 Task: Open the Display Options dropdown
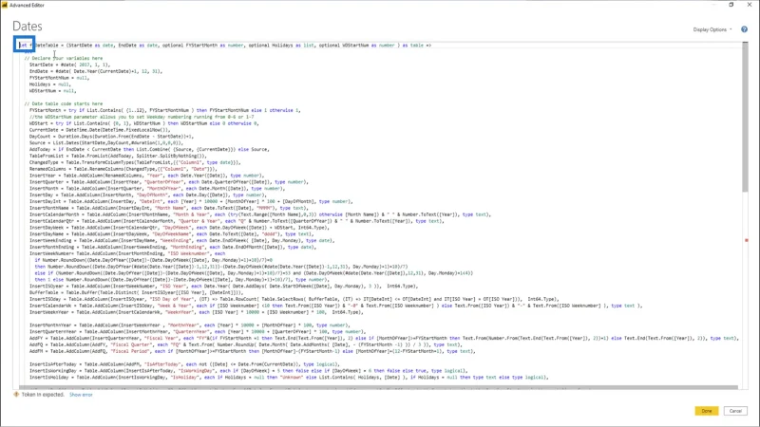coord(712,29)
